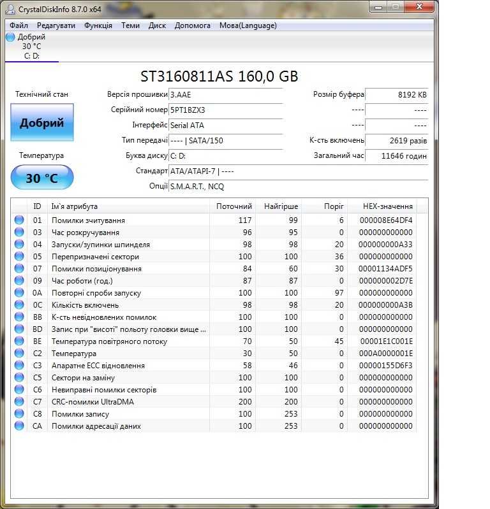
Task: Click the status orb for row C2 Температура
Action: [x=19, y=353]
